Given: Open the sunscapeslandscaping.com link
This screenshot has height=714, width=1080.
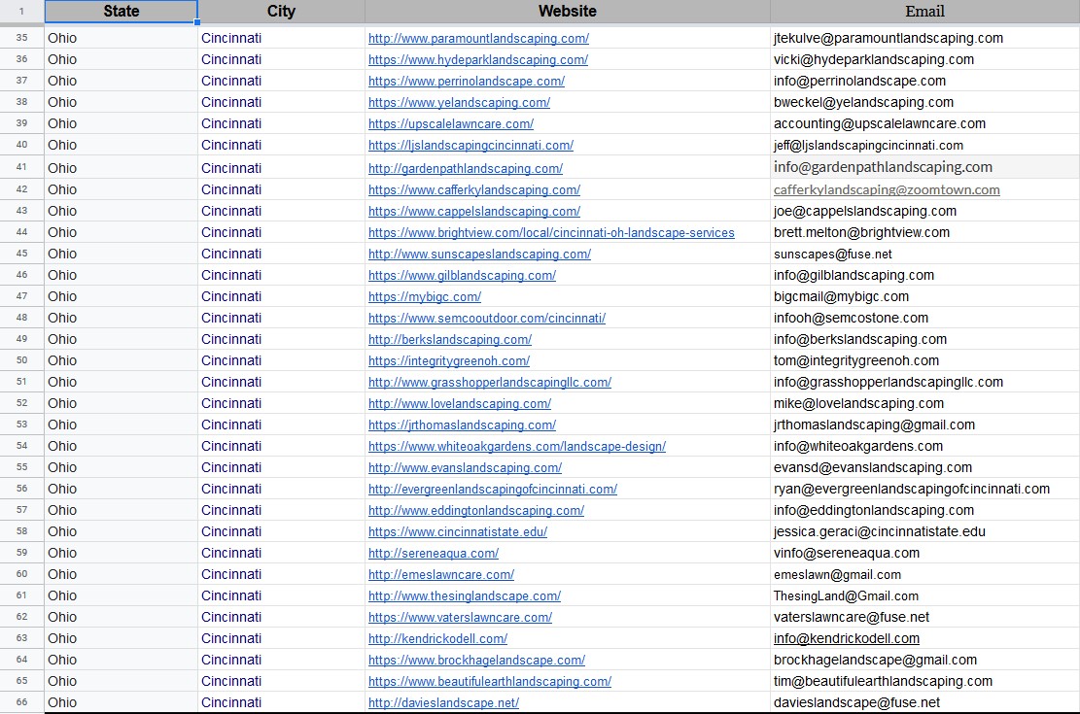Looking at the screenshot, I should pyautogui.click(x=479, y=255).
